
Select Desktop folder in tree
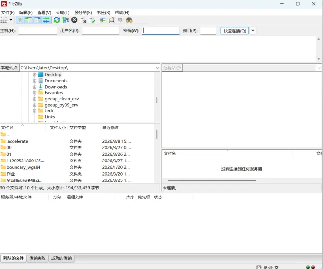click(53, 74)
